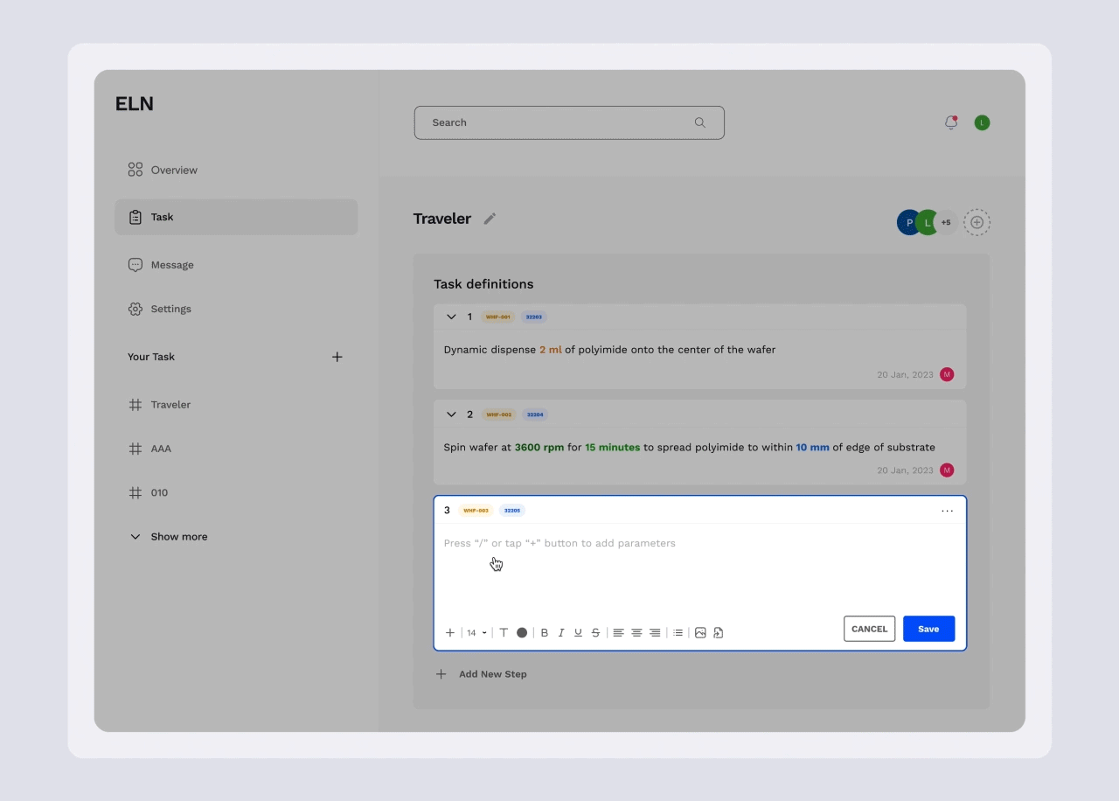This screenshot has height=801, width=1119.
Task: Align text right
Action: click(655, 632)
